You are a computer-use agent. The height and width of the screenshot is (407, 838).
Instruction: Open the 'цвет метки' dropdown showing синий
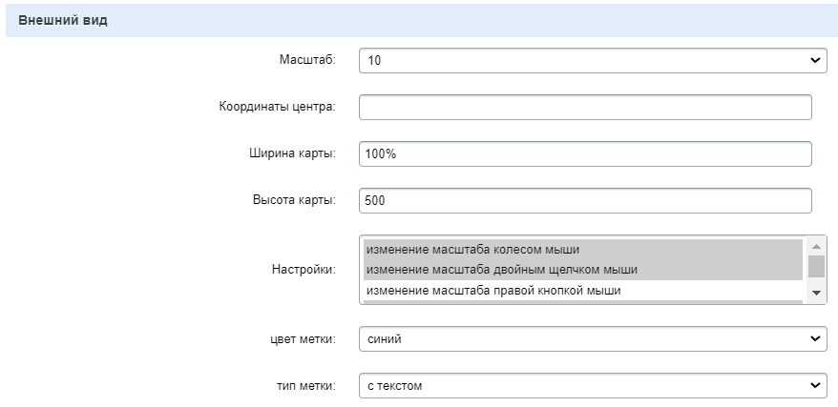[x=592, y=338]
